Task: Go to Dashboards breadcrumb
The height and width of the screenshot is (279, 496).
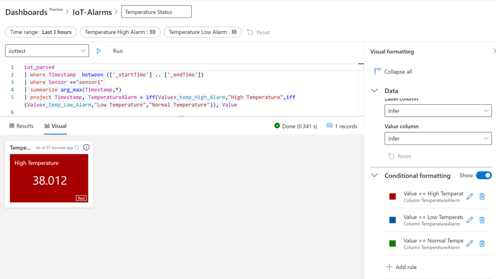Action: [x=26, y=12]
